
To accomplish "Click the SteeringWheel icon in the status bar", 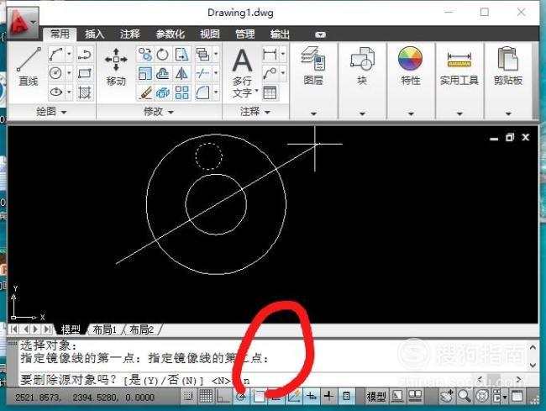I will (x=482, y=396).
